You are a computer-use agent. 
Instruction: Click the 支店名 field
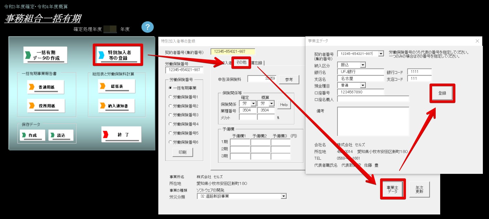[360, 78]
